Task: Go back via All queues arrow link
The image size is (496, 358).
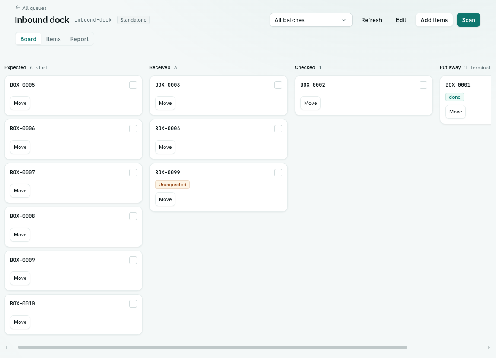Action: (31, 8)
